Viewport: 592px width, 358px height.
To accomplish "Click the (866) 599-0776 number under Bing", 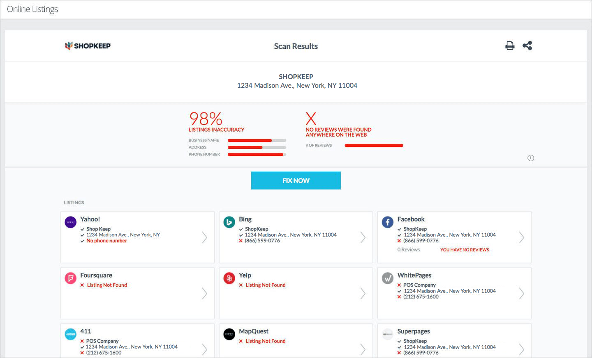I will click(x=262, y=241).
